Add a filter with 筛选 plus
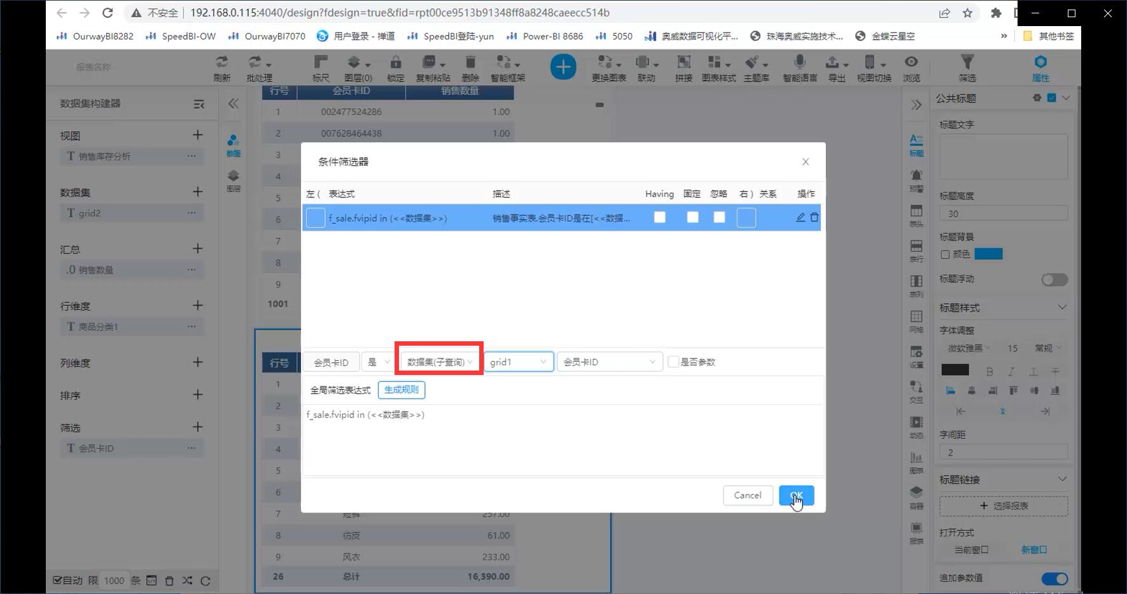The height and width of the screenshot is (594, 1127). tap(198, 427)
